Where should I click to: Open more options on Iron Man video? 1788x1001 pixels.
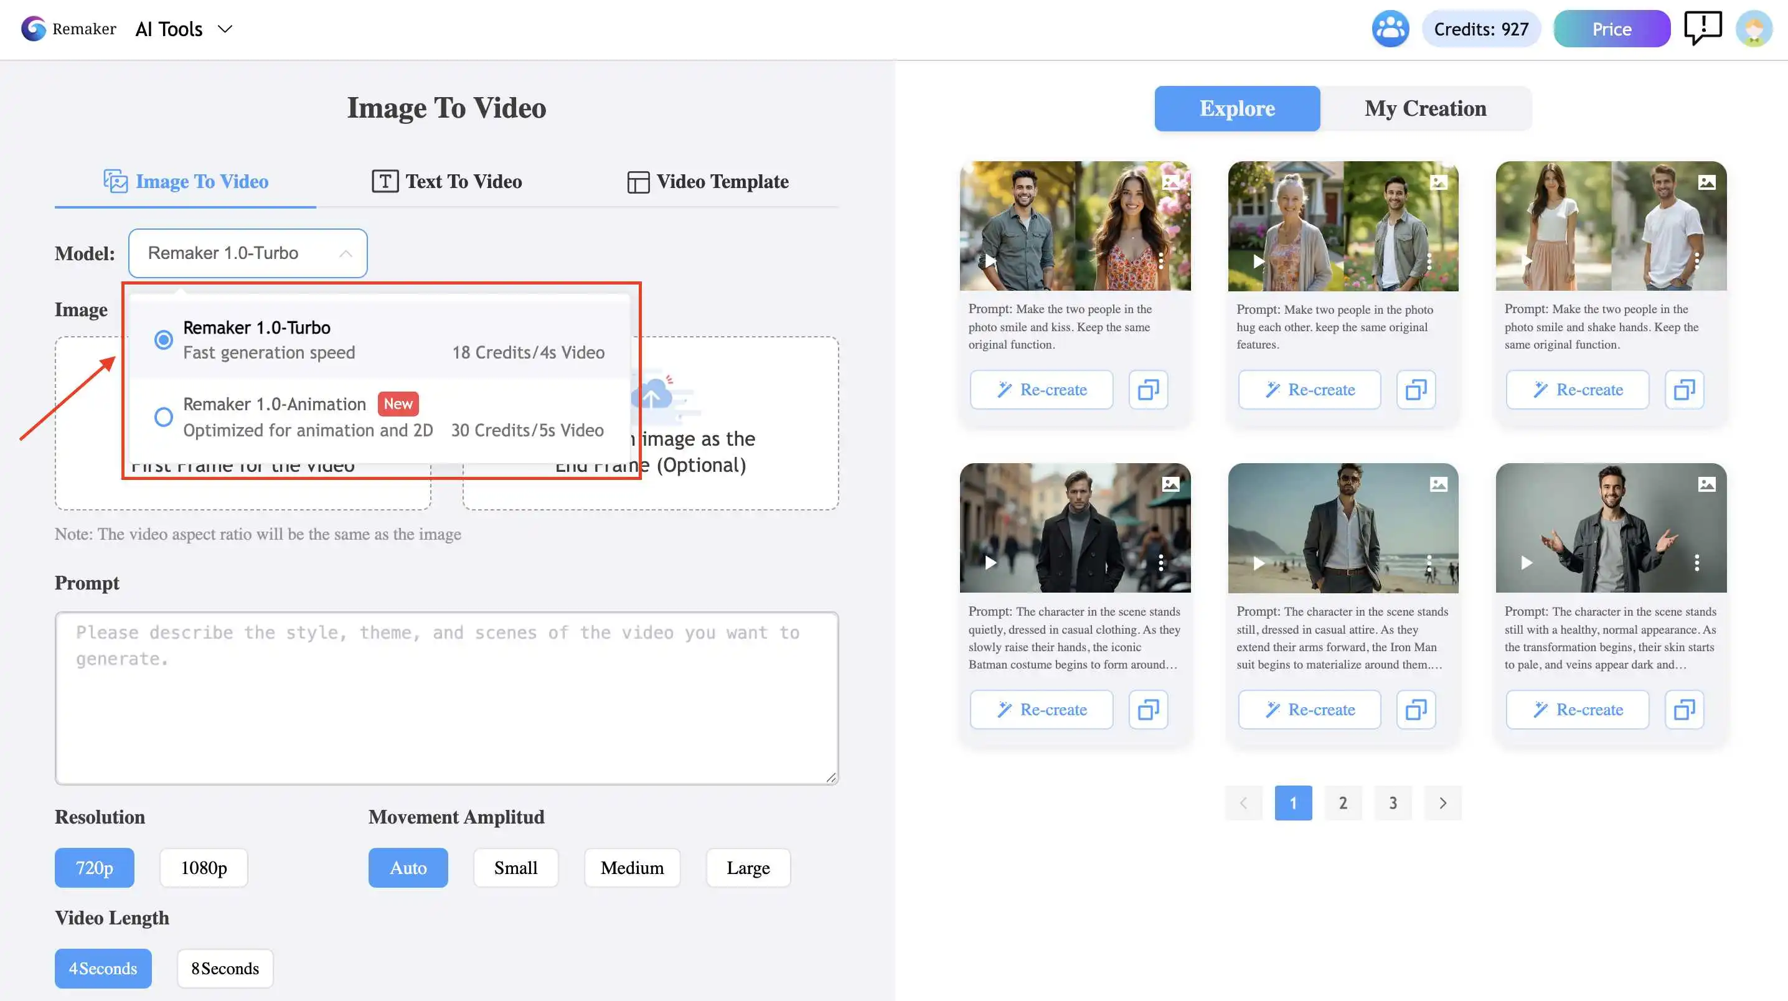1428,562
